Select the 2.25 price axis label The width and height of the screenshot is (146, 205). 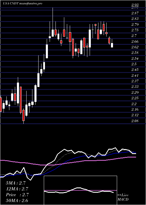(135, 98)
